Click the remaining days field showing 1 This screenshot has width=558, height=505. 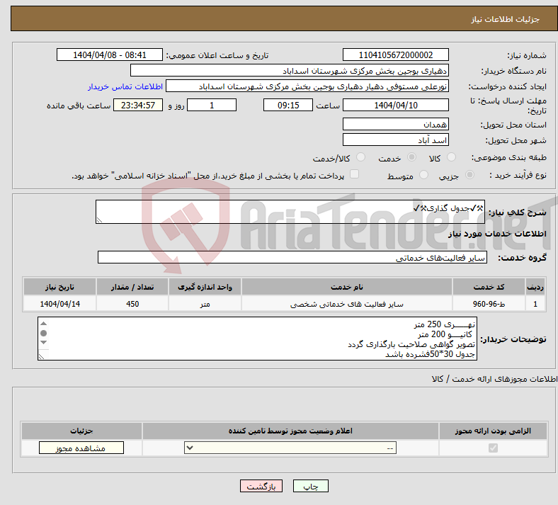tap(212, 105)
